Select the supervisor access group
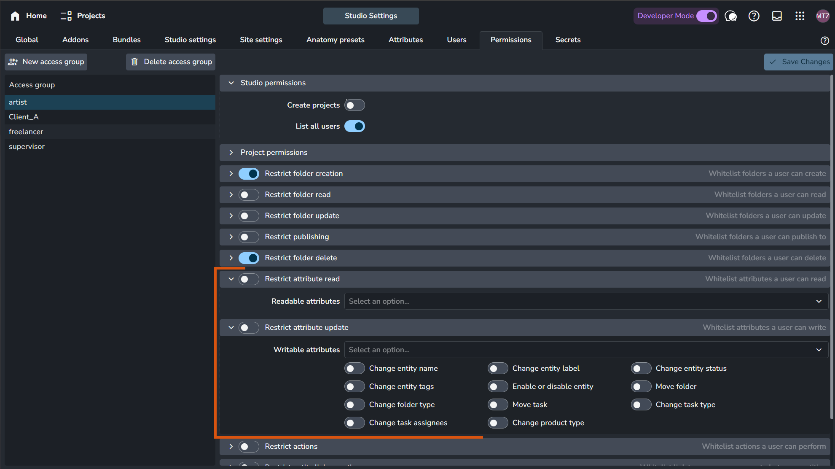This screenshot has width=835, height=469. [27, 146]
